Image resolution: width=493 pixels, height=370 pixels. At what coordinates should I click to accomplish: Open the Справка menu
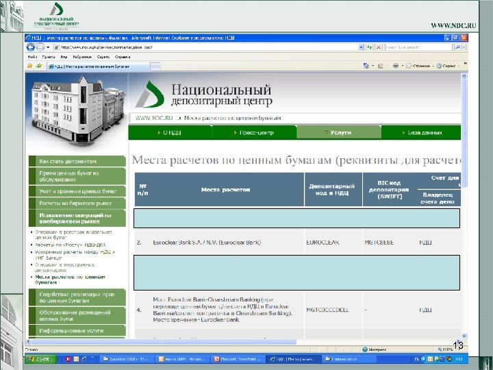[x=123, y=57]
